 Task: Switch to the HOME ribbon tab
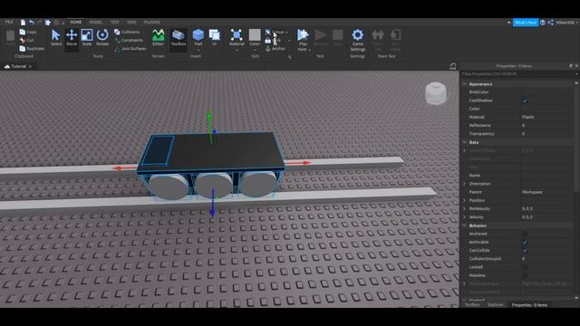point(75,22)
